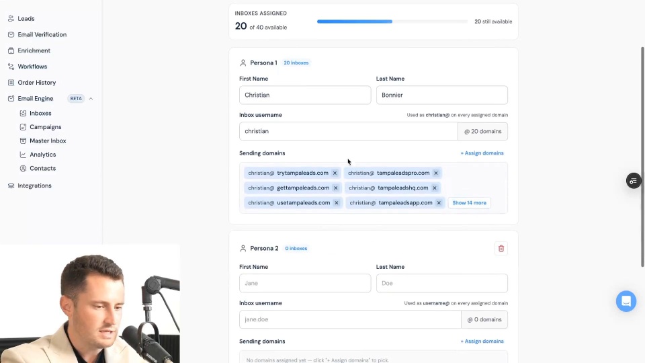Click 20 still available text
Viewport: 645px width, 363px height.
(493, 22)
